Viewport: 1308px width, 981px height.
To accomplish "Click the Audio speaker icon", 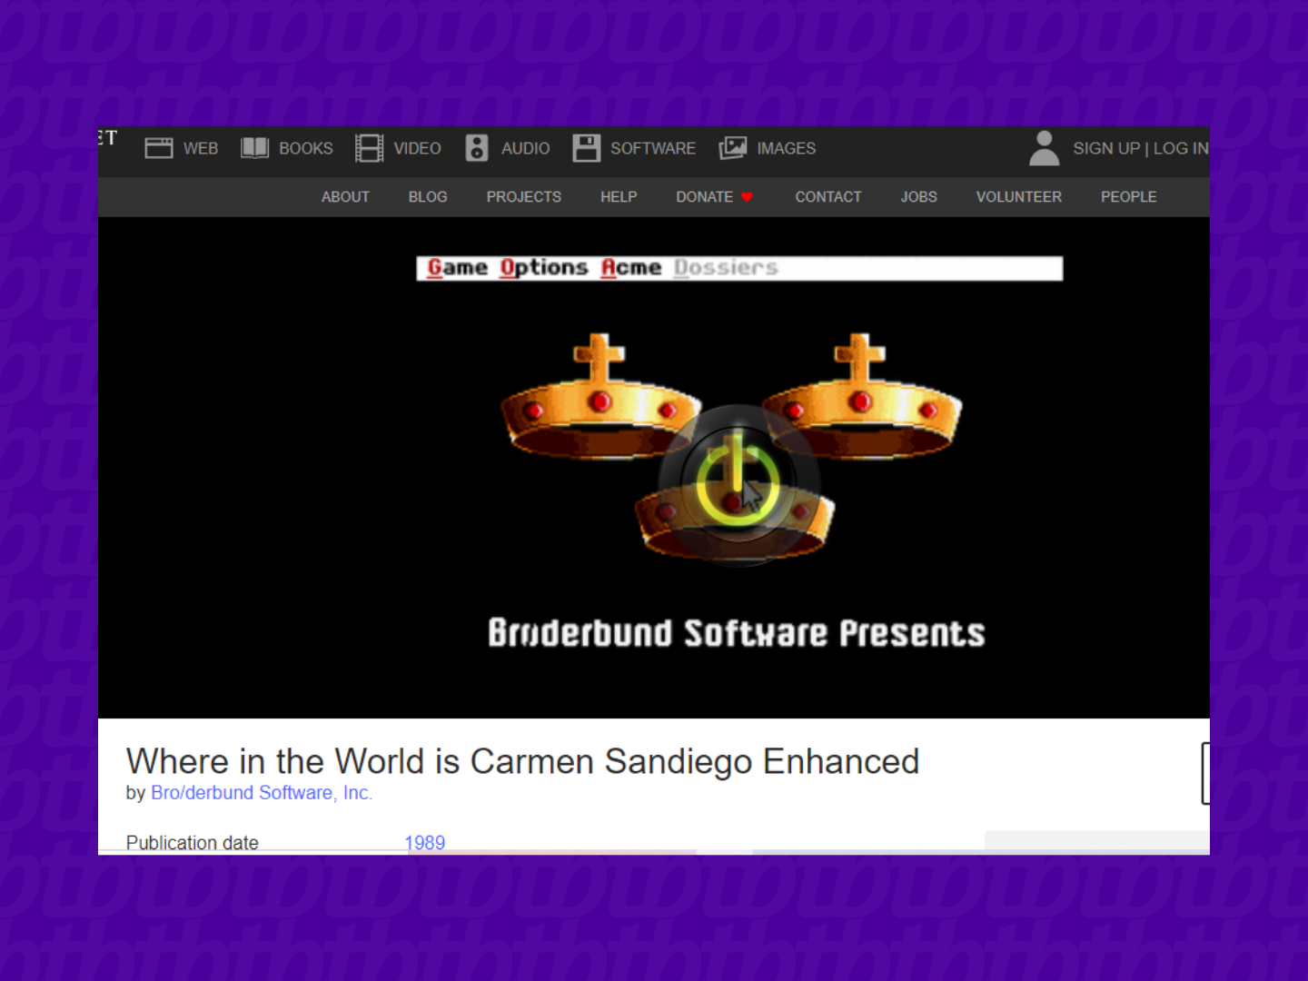I will click(477, 148).
